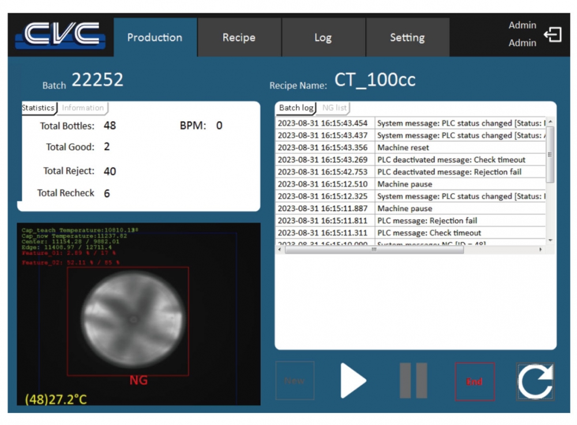Switch to the Information tab

click(x=83, y=108)
